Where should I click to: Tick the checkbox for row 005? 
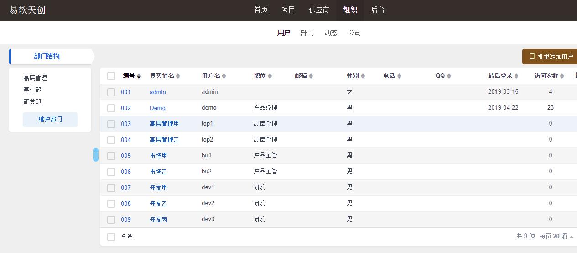[111, 156]
